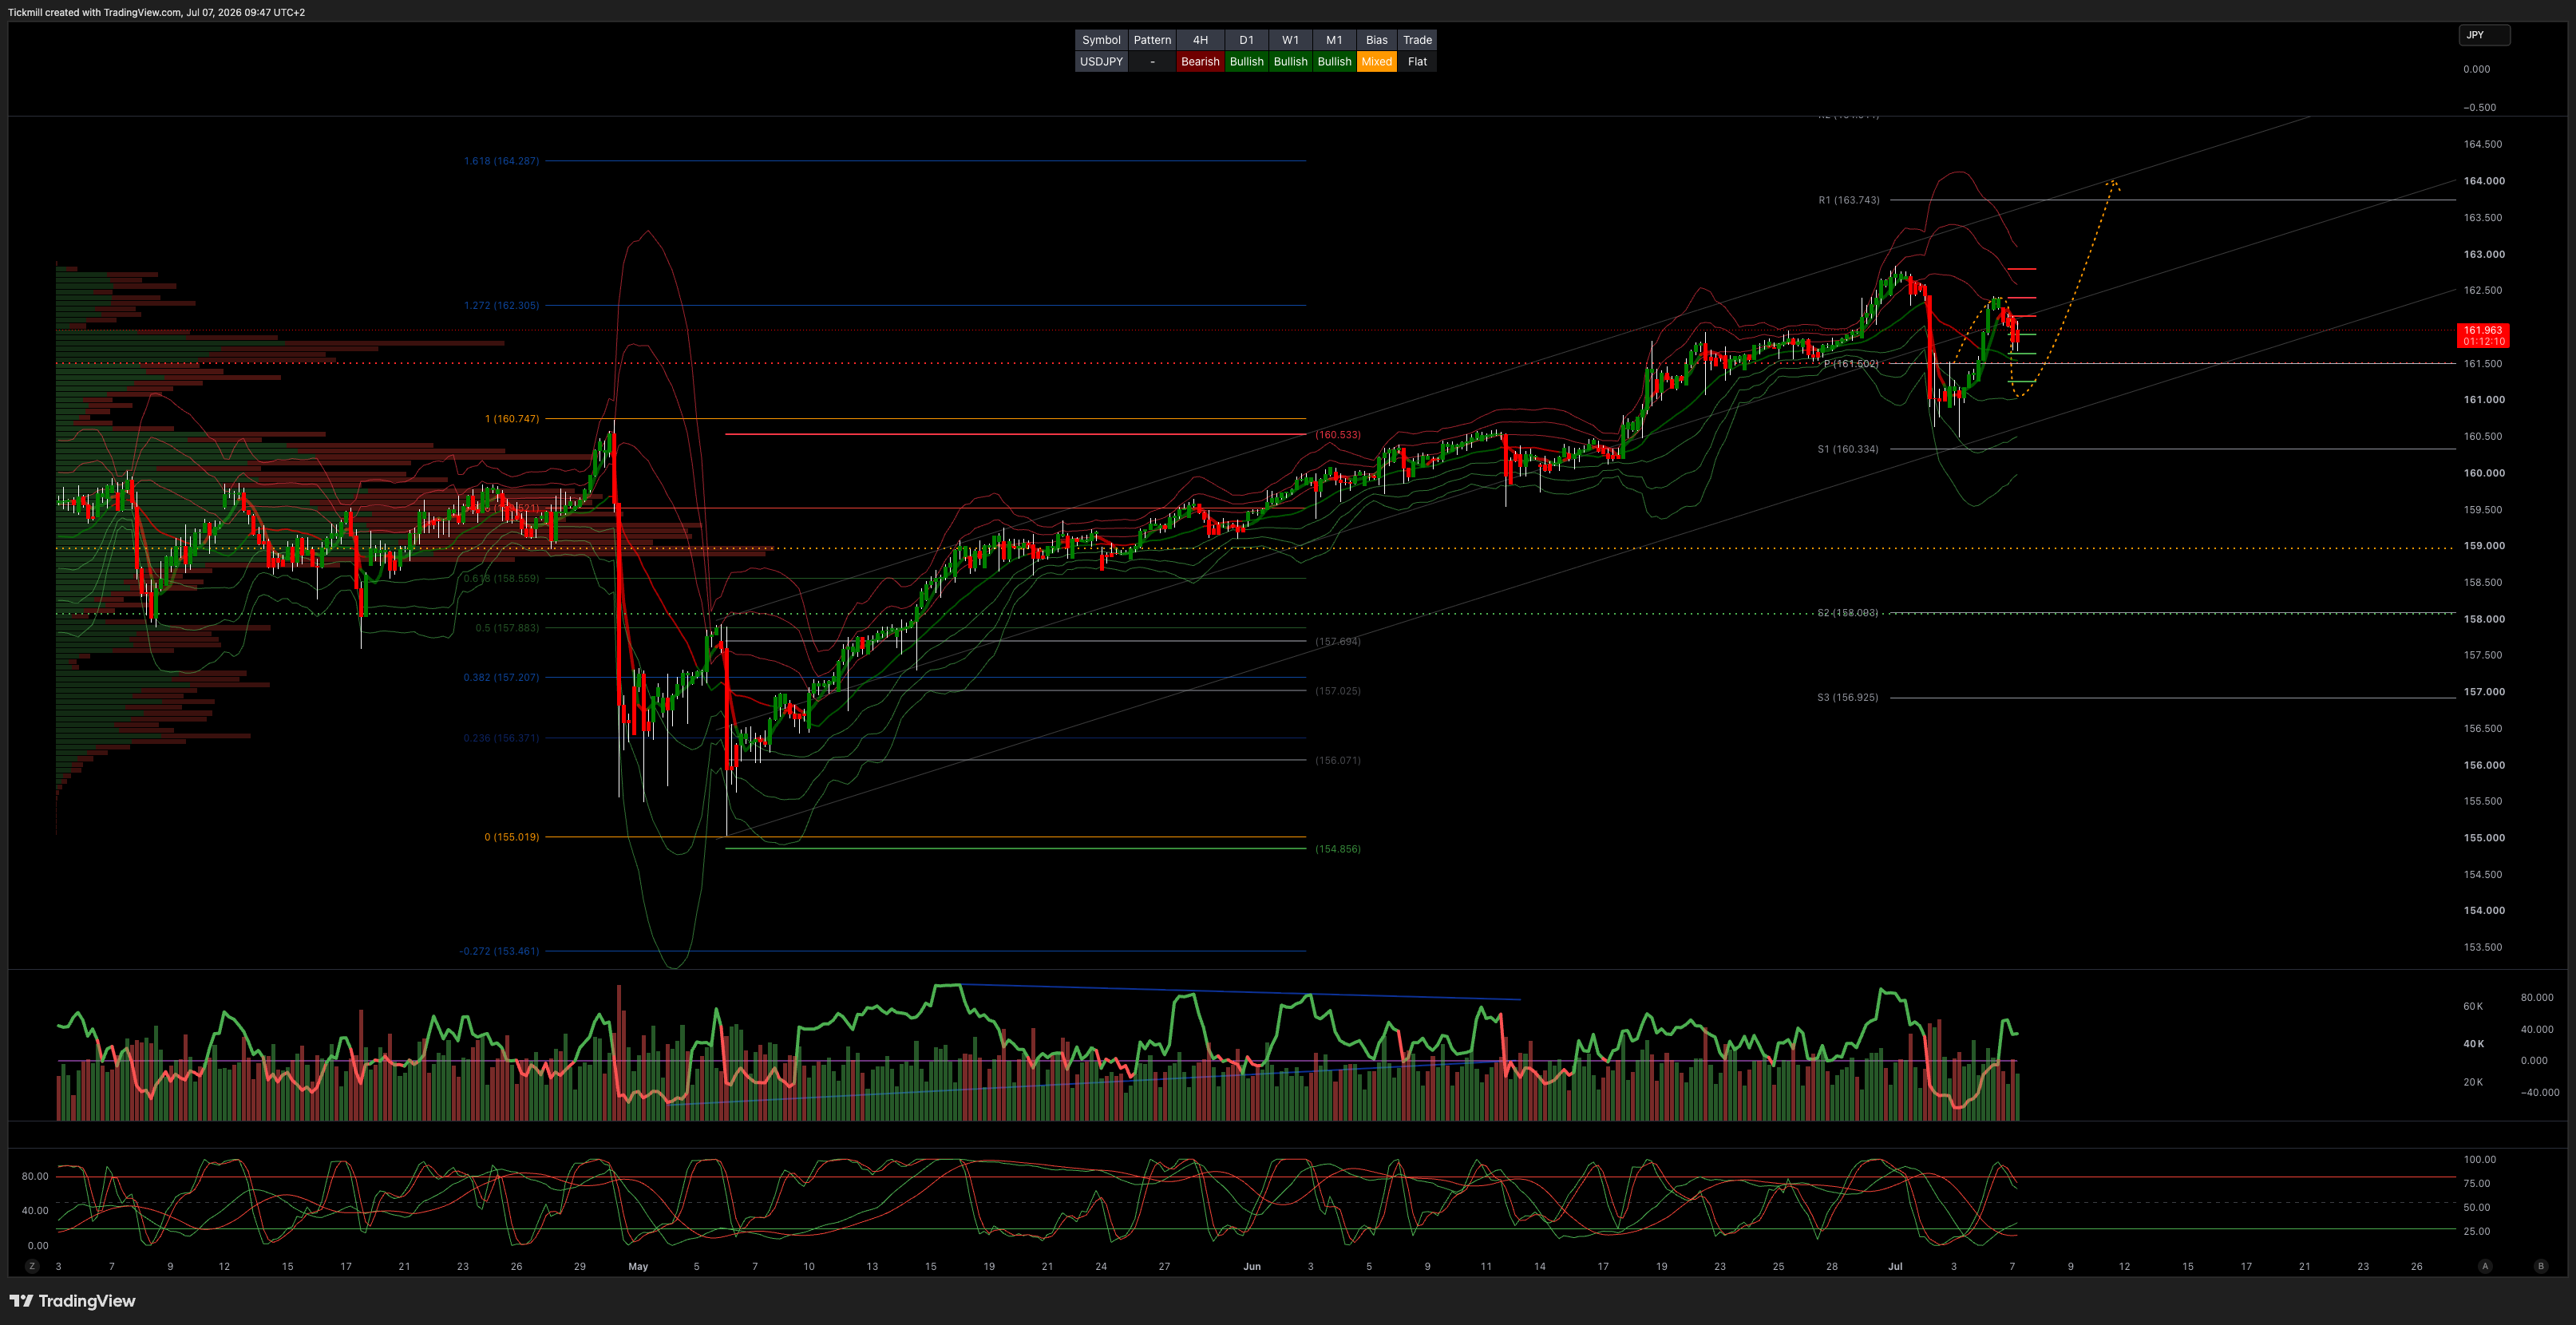Click the 0 (155.019) Fibonacci level label
The height and width of the screenshot is (1325, 2576).
[x=511, y=837]
